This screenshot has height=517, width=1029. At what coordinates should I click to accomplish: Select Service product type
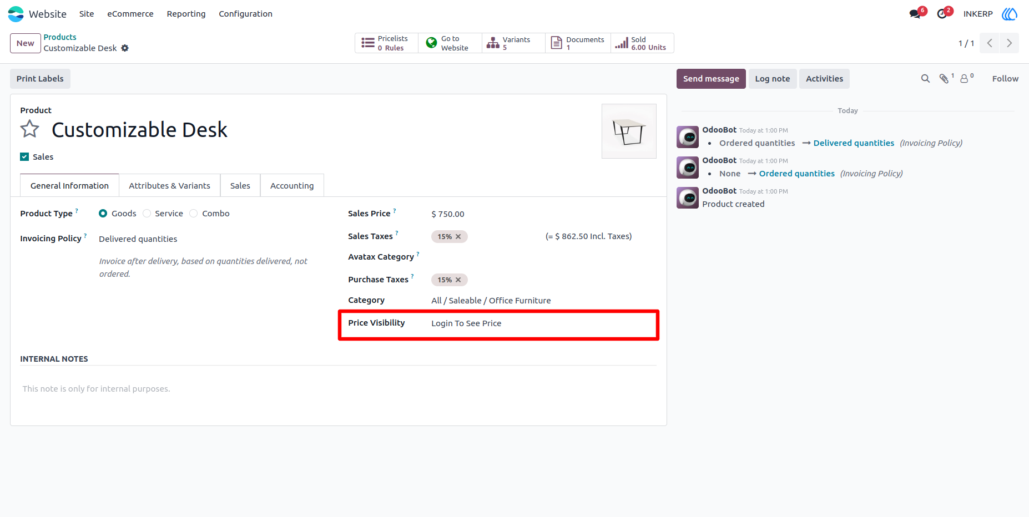(147, 214)
